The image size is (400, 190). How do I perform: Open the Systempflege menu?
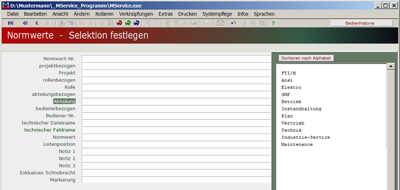coord(217,14)
